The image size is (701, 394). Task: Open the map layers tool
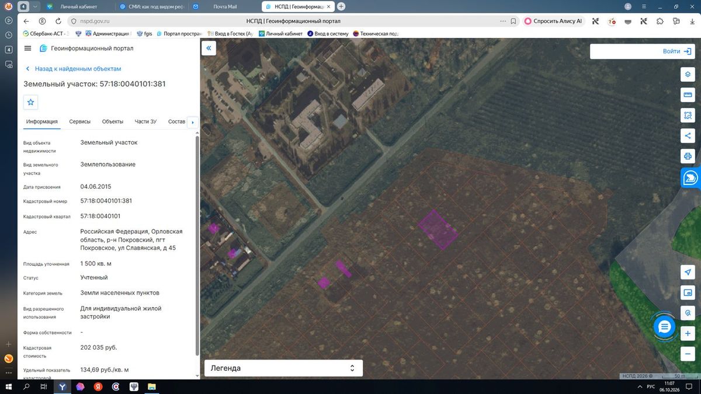(688, 75)
